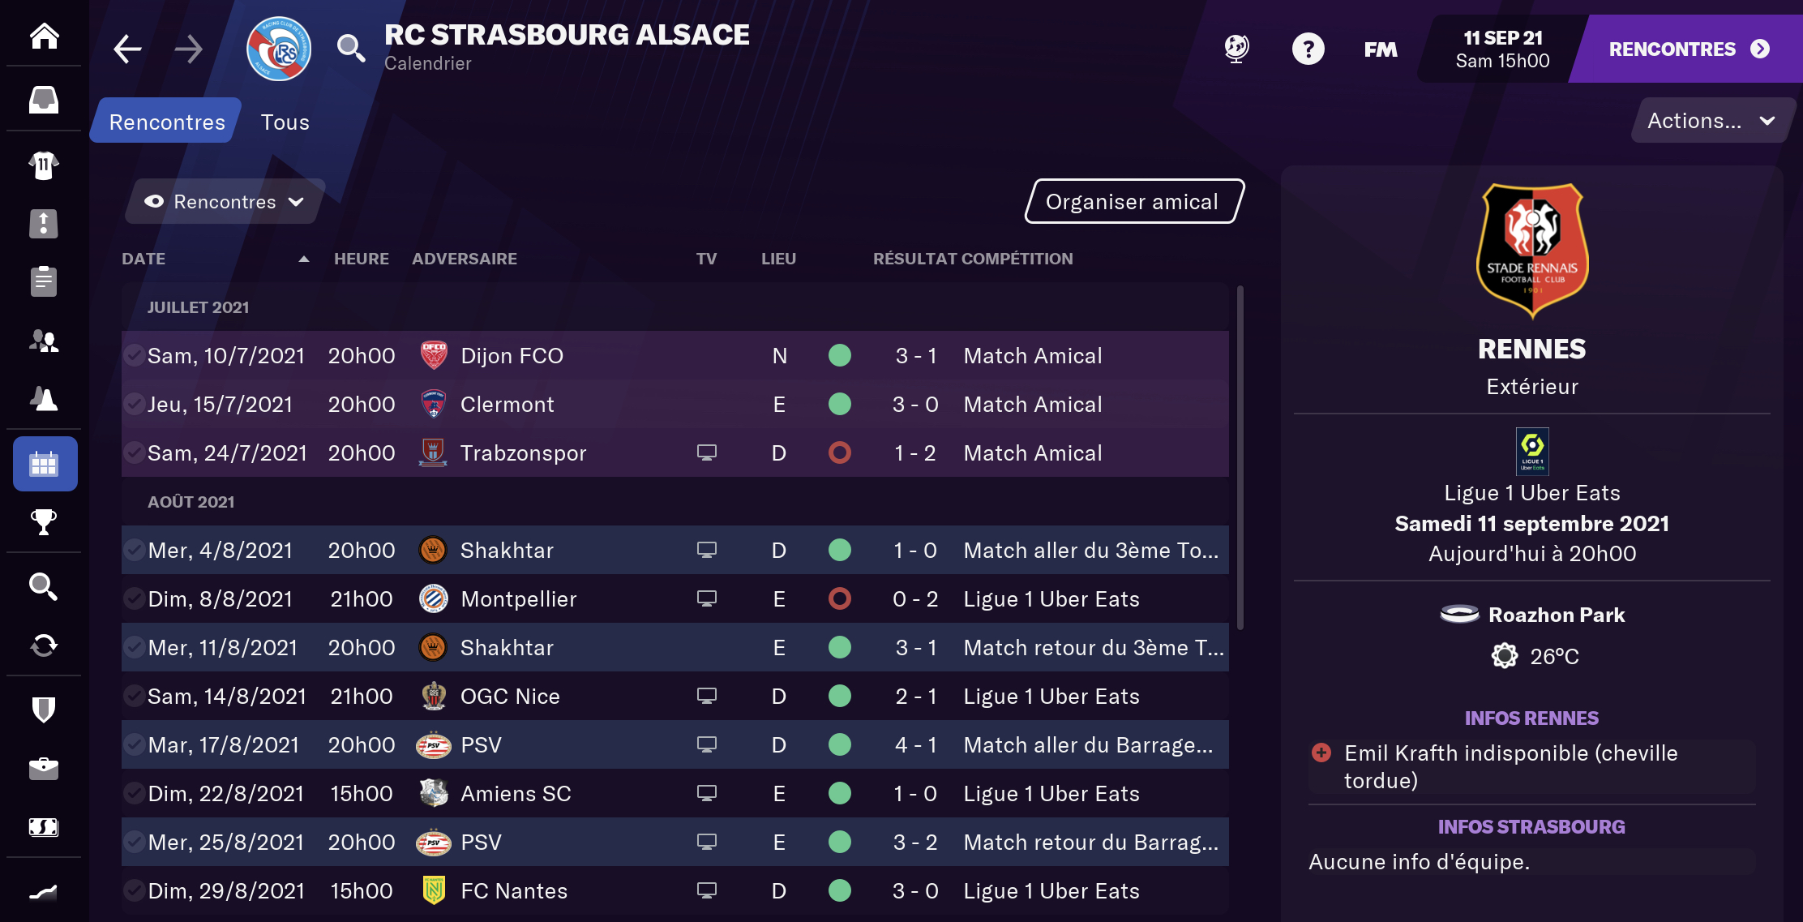
Task: Open the squad shirt icon
Action: pyautogui.click(x=44, y=165)
